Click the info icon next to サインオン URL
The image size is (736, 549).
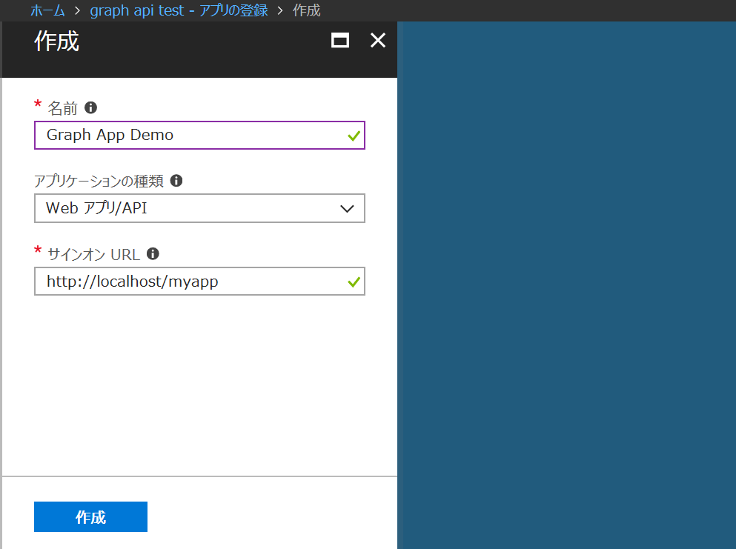(x=153, y=254)
